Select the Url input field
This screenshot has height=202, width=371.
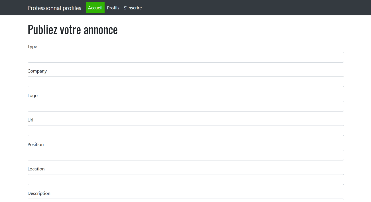186,130
